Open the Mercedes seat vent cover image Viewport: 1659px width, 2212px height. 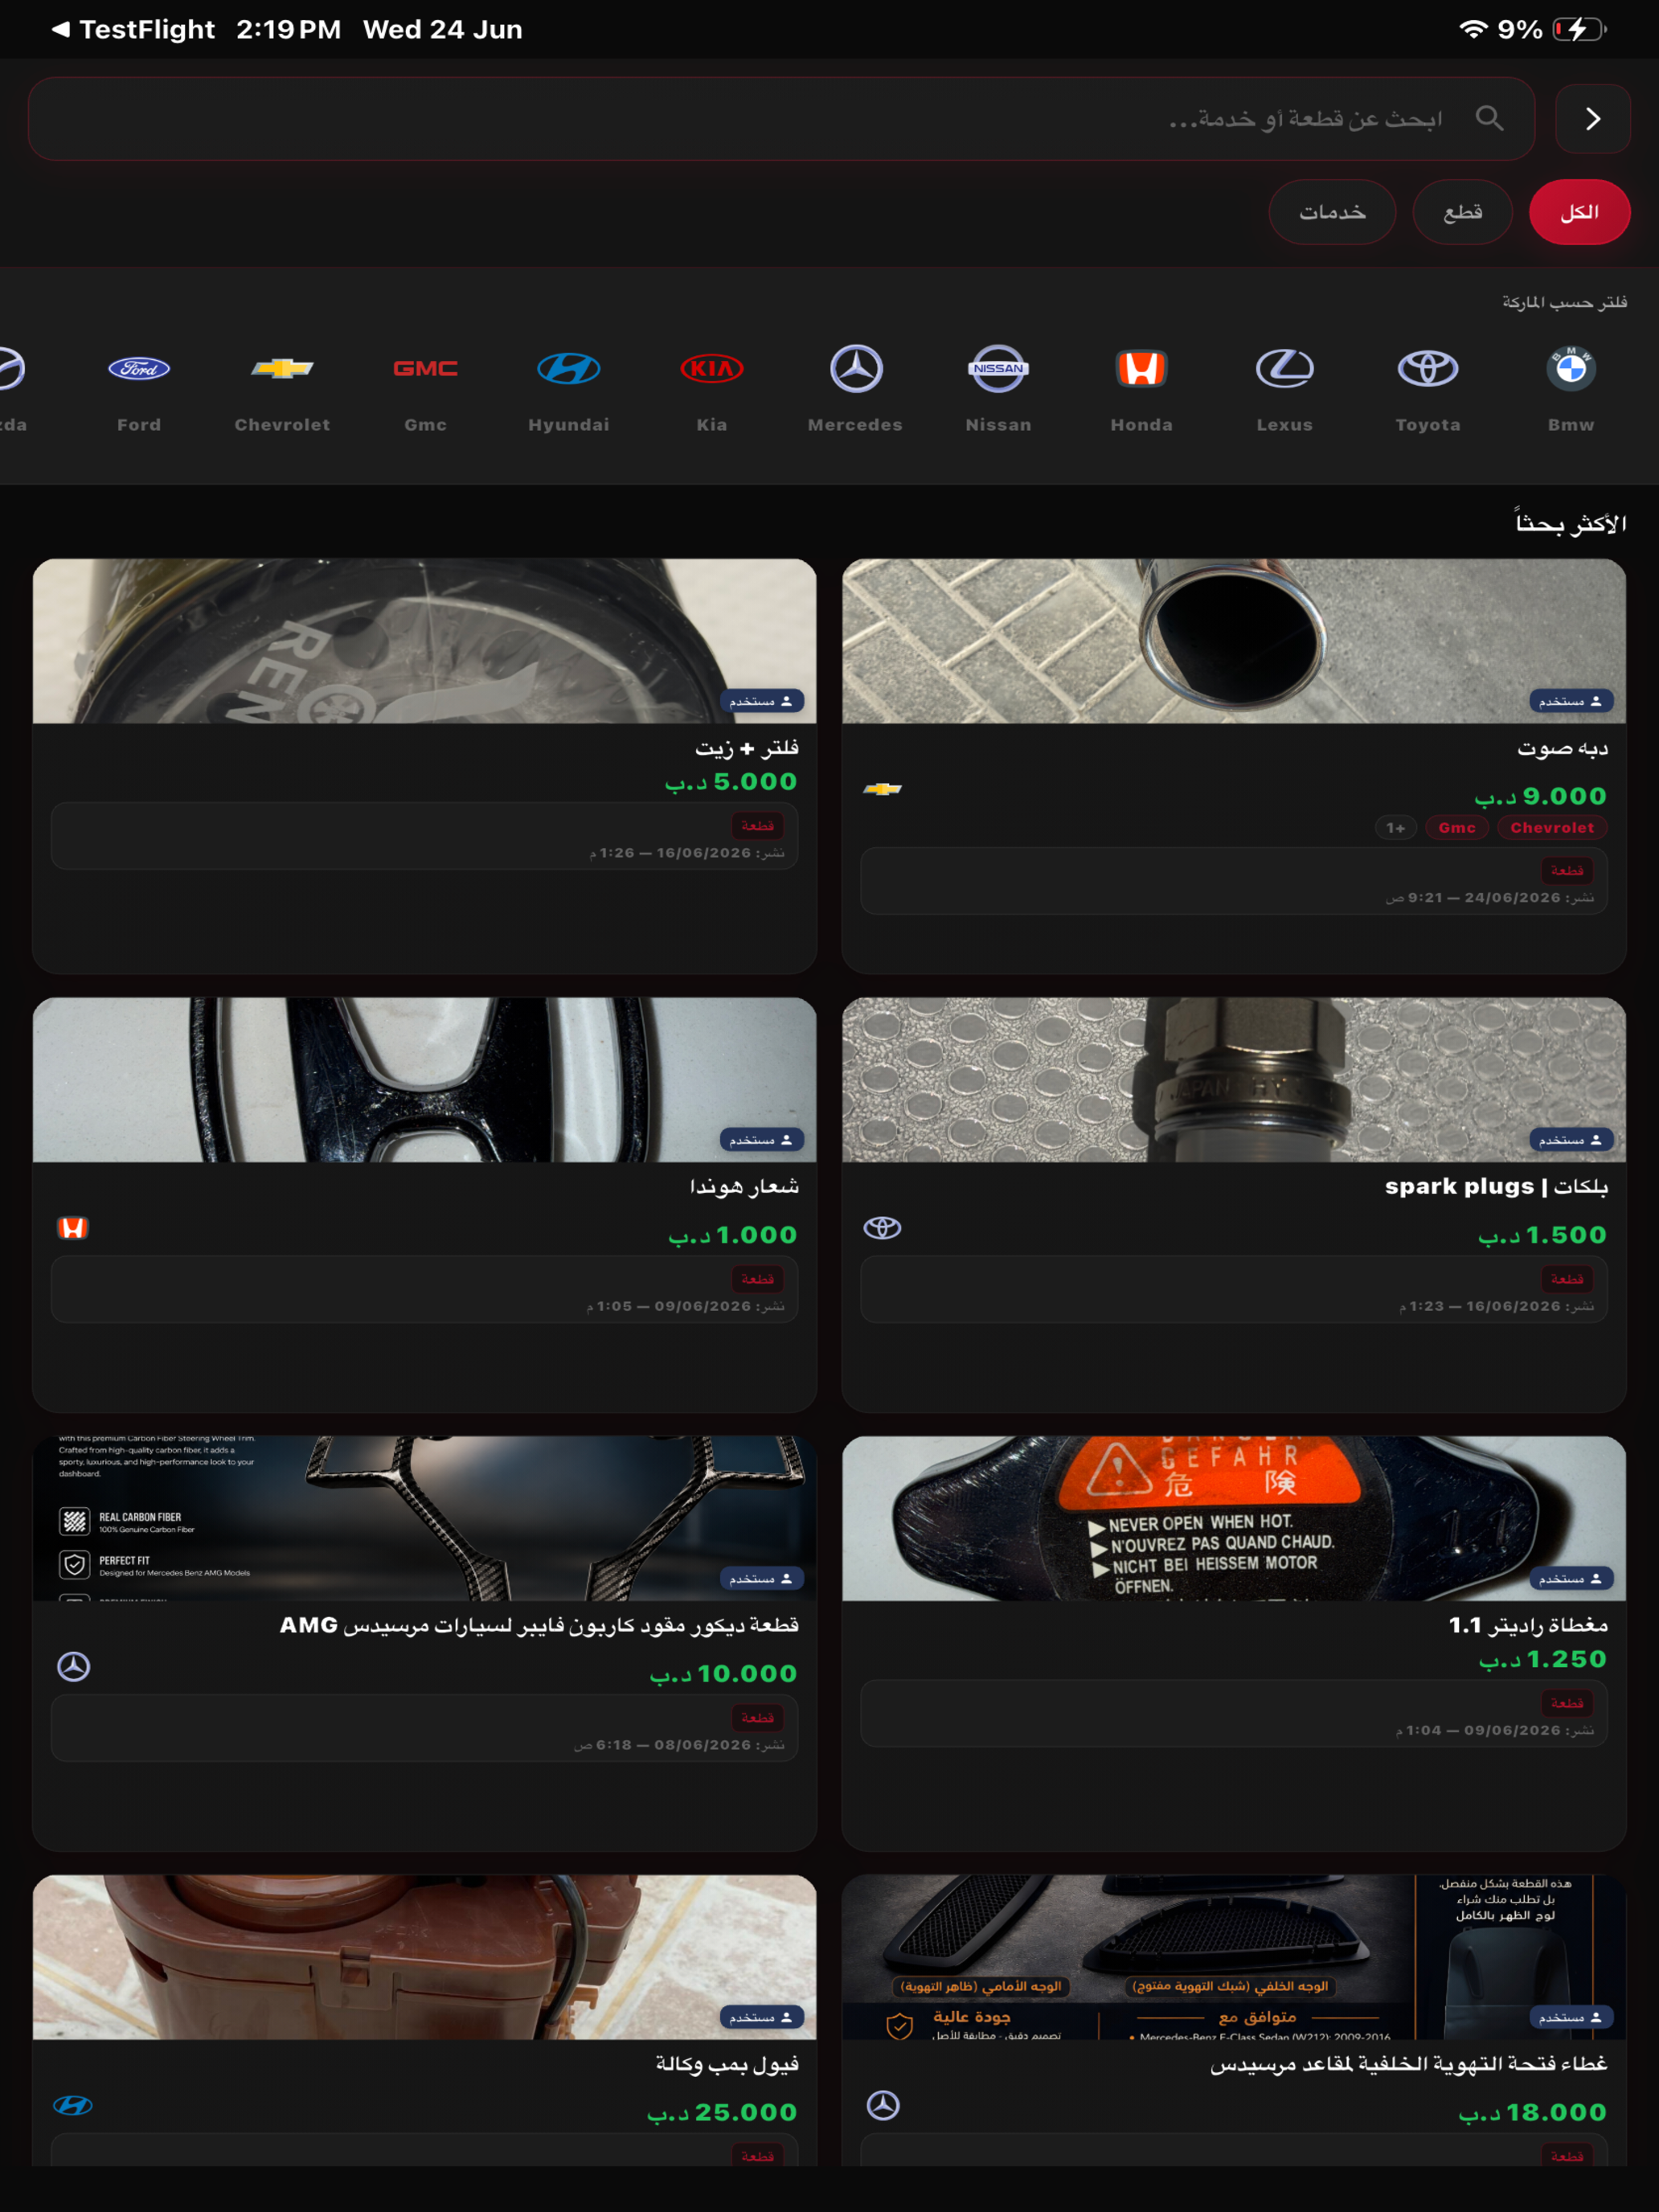[x=1233, y=1957]
